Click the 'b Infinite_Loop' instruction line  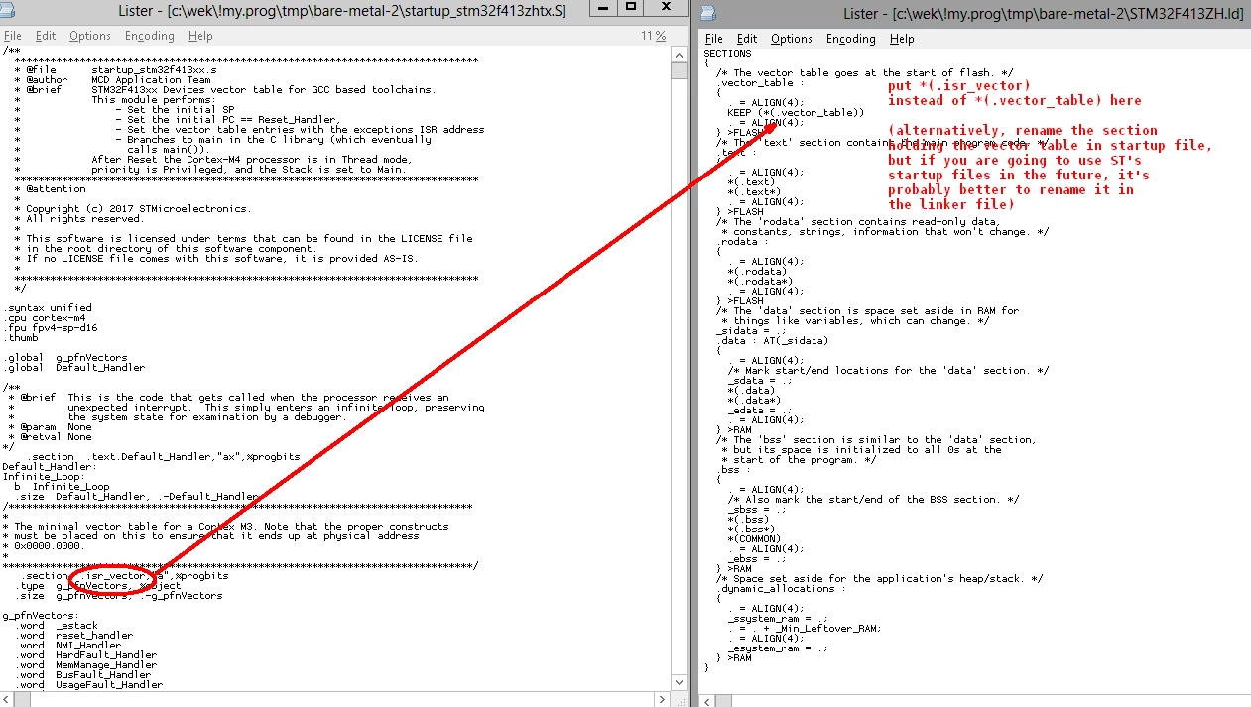point(62,487)
